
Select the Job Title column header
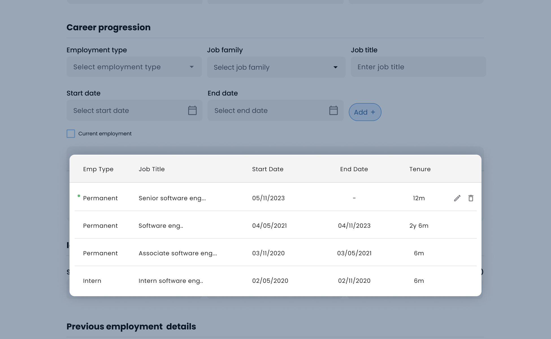(151, 169)
